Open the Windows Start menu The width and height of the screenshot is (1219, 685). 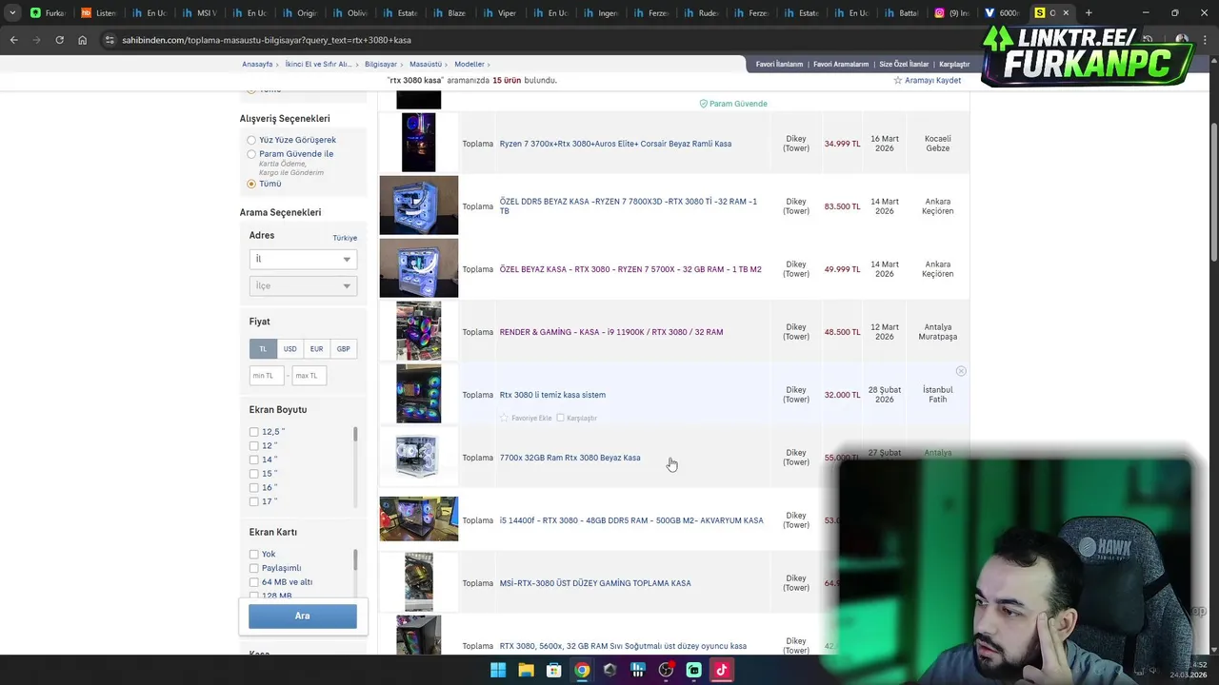tap(498, 670)
